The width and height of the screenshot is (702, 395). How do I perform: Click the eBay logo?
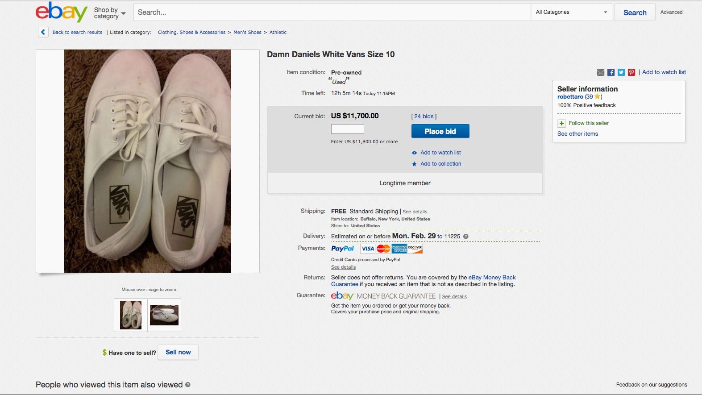pyautogui.click(x=61, y=12)
